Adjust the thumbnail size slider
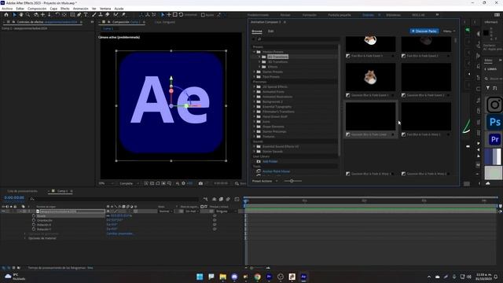 (x=292, y=181)
